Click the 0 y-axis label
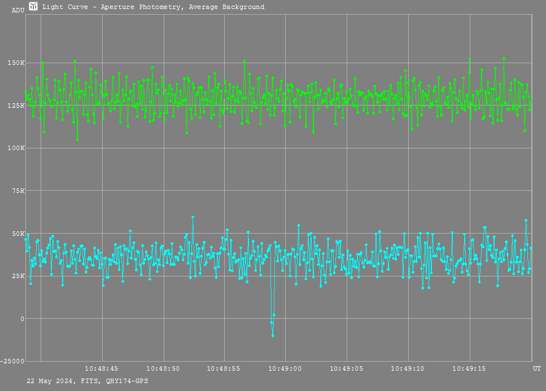 pos(23,319)
